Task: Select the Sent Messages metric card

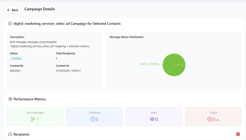Action: pyautogui.click(x=35, y=116)
